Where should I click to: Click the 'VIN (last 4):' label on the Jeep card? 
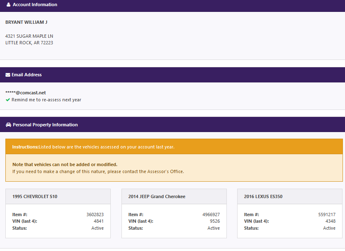tap(141, 221)
